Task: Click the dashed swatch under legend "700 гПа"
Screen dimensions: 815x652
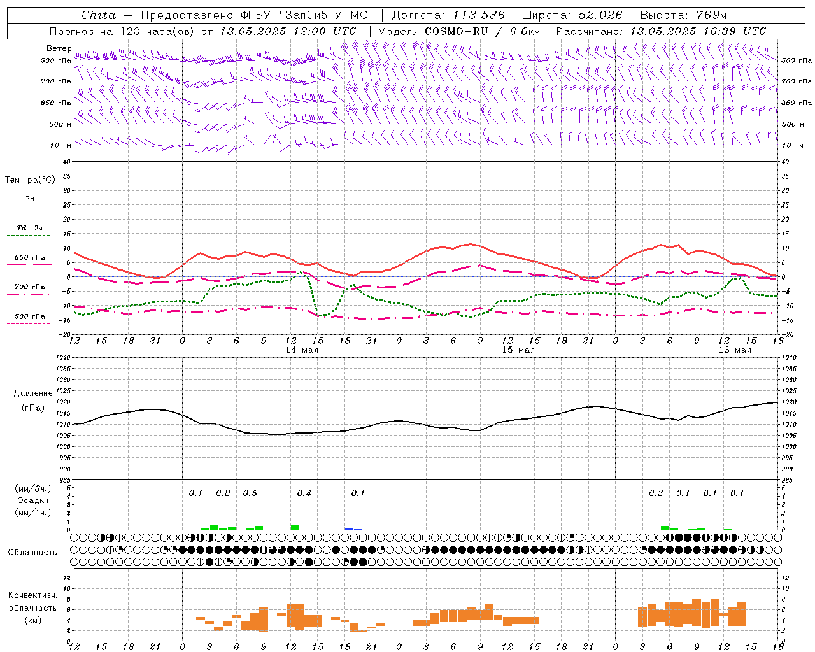Action: tap(28, 294)
